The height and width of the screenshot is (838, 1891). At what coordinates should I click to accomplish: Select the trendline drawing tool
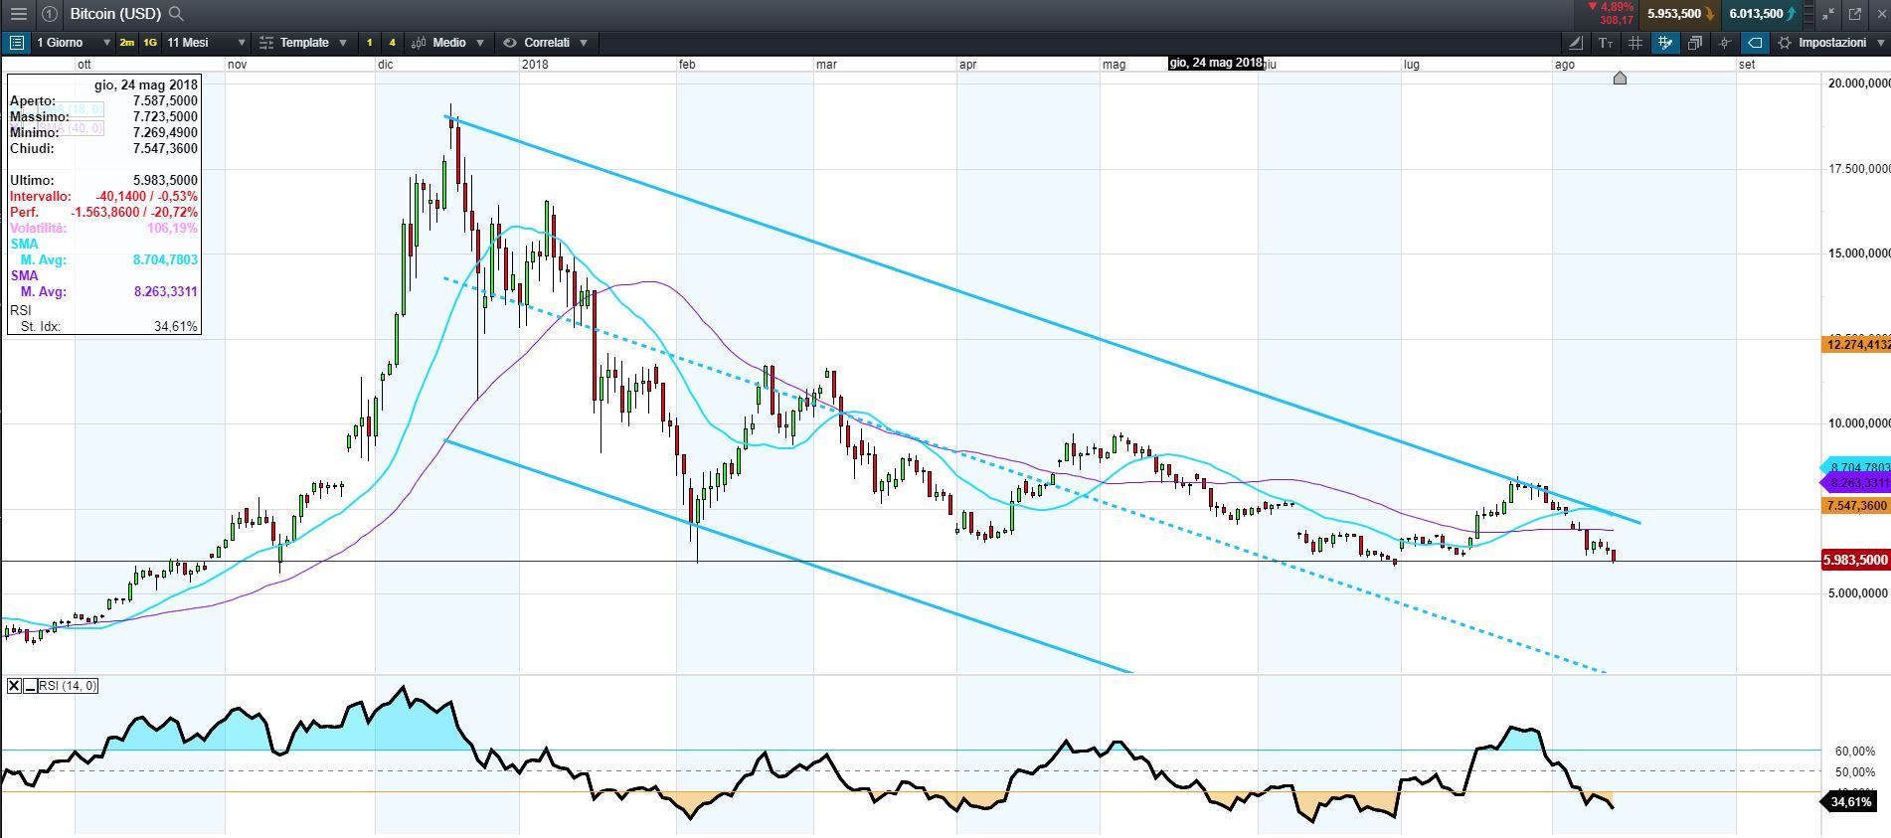point(1576,43)
